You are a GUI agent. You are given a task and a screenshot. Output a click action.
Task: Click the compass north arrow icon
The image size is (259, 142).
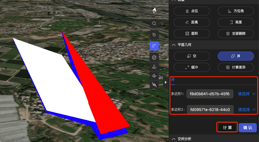[154, 10]
